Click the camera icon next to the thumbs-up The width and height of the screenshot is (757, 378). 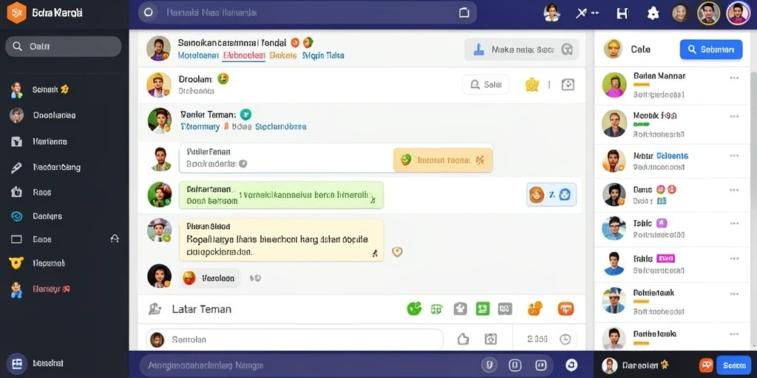coord(491,339)
